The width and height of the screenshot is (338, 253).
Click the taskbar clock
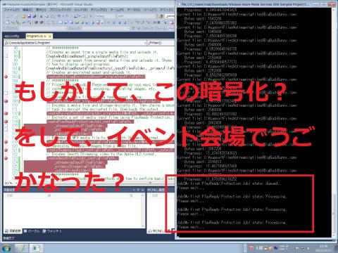click(323, 248)
